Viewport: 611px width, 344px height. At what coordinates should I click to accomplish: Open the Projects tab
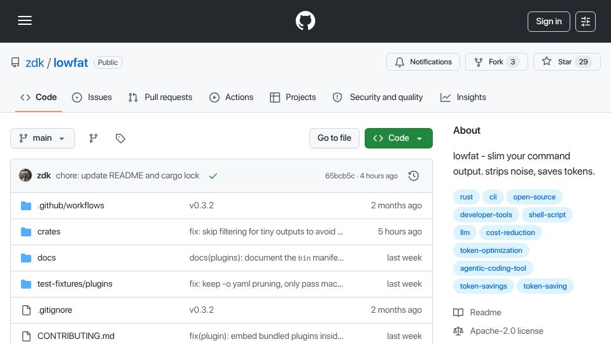click(x=293, y=97)
